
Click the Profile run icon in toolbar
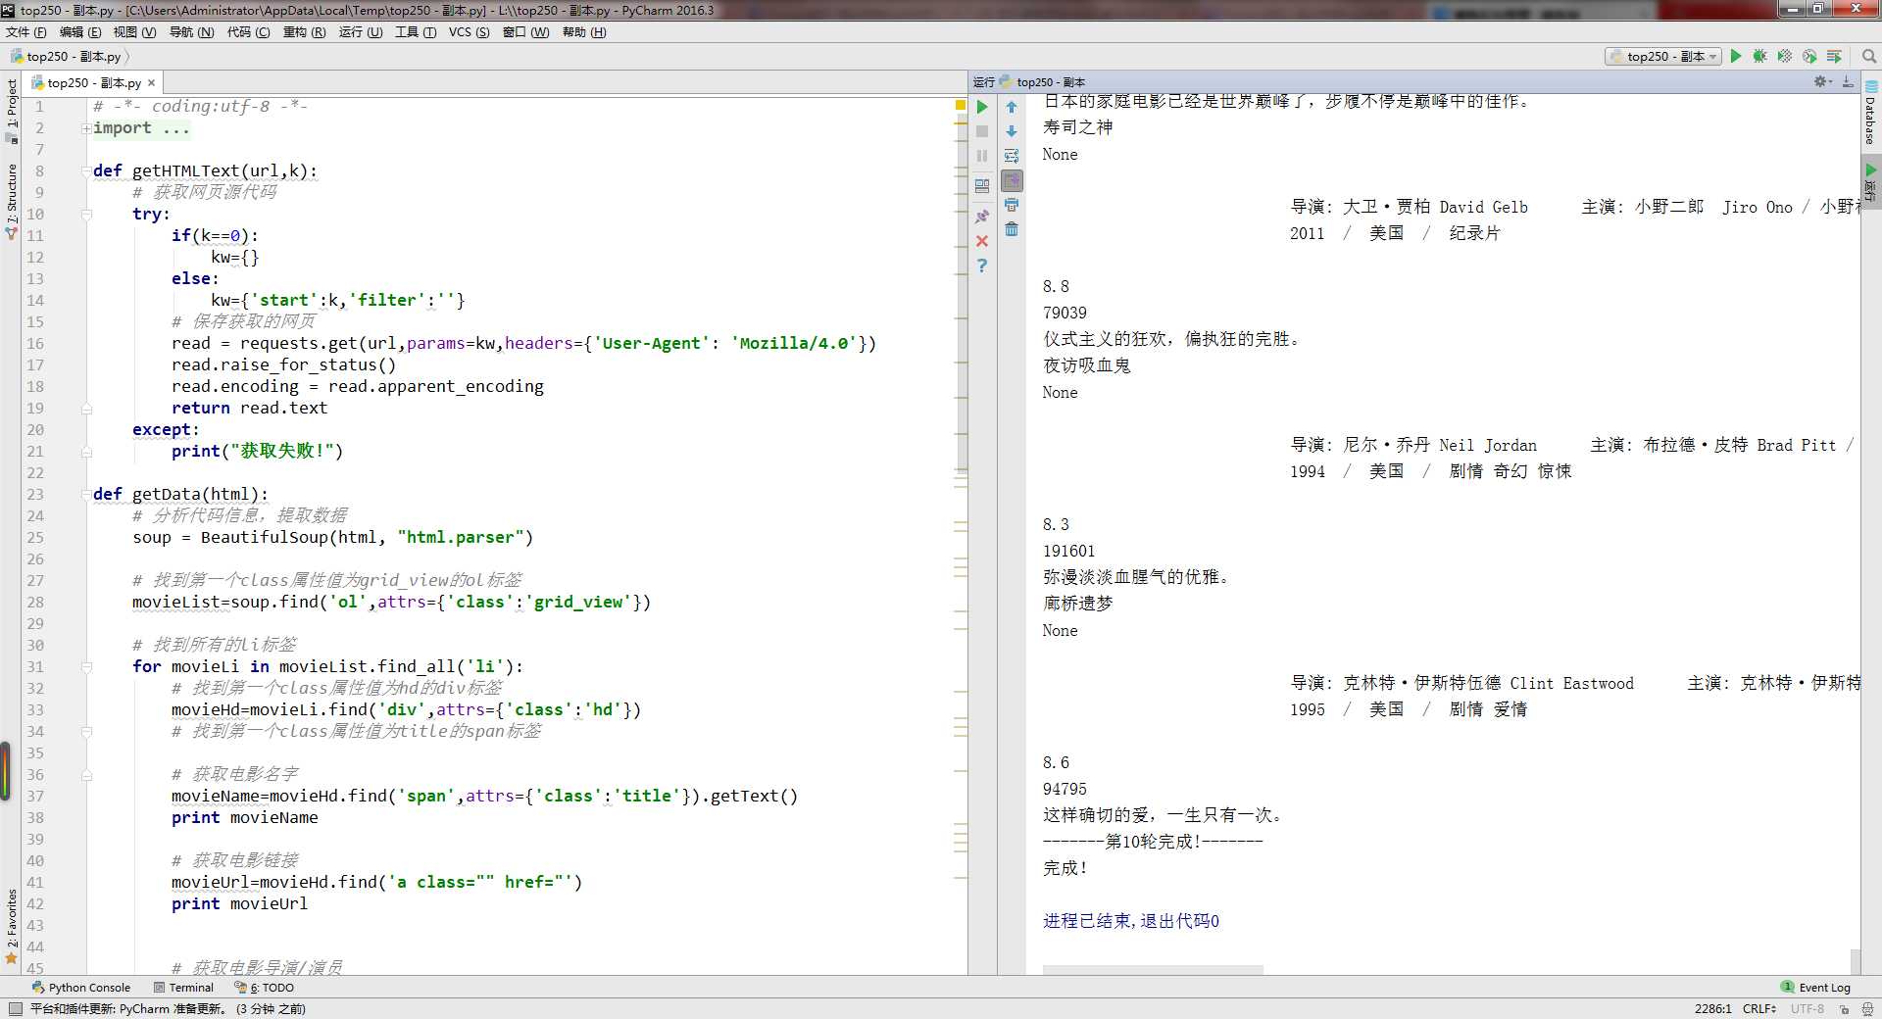[x=1809, y=57]
